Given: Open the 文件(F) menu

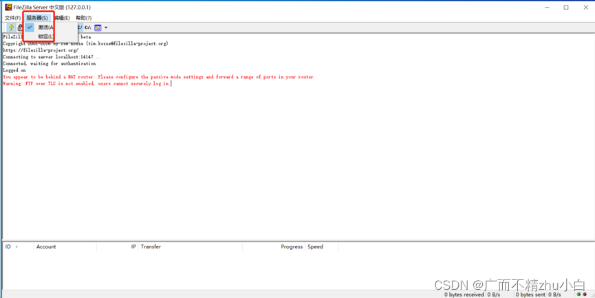Looking at the screenshot, I should pos(12,18).
